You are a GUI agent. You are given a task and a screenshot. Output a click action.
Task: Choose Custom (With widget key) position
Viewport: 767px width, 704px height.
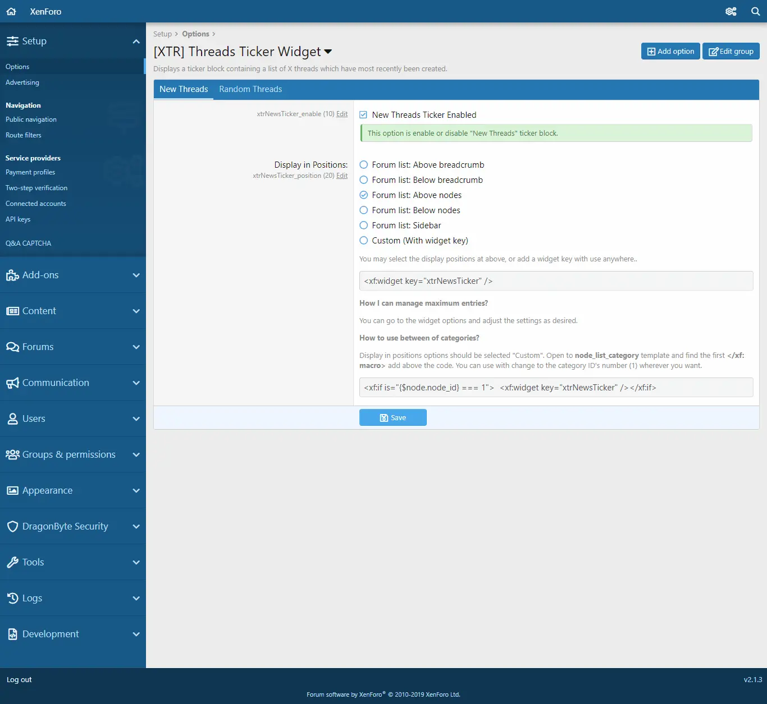pyautogui.click(x=364, y=241)
